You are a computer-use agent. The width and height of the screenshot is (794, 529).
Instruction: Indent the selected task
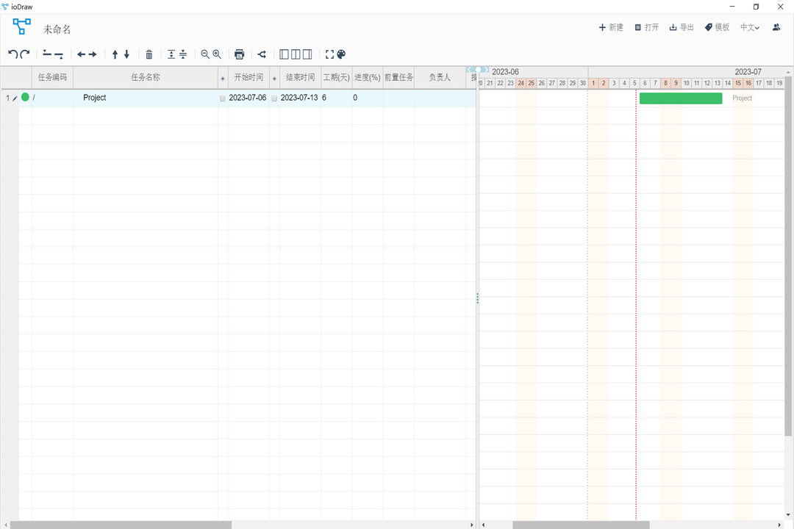94,54
